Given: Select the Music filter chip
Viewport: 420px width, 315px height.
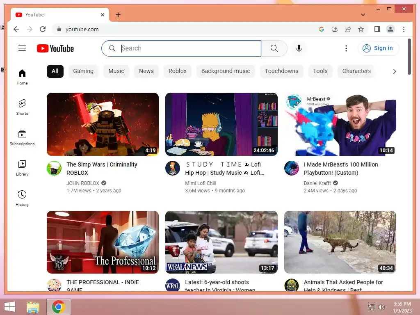Looking at the screenshot, I should (116, 71).
